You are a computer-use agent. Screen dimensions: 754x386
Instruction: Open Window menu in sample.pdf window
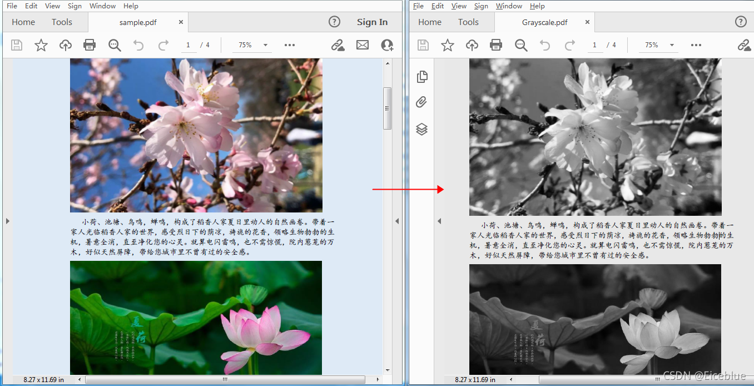click(x=102, y=6)
